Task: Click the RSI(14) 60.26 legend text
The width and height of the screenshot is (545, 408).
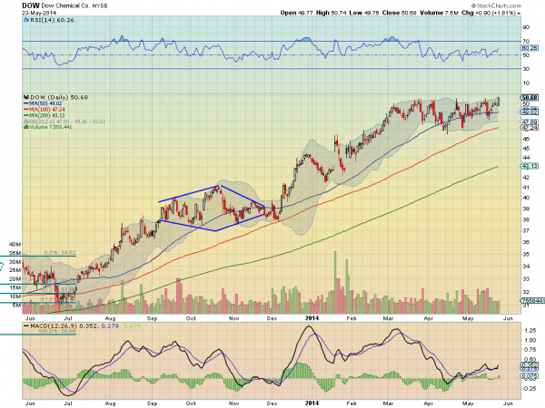Action: coord(52,20)
